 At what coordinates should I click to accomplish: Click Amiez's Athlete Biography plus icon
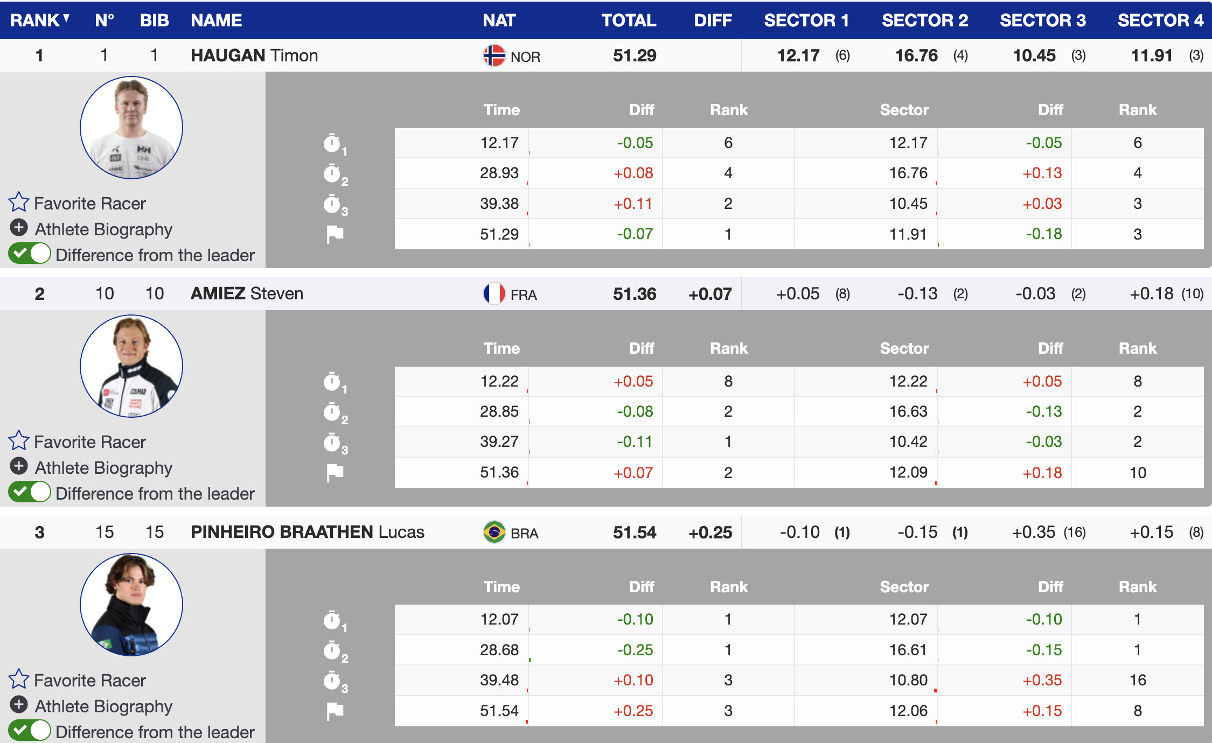click(19, 466)
